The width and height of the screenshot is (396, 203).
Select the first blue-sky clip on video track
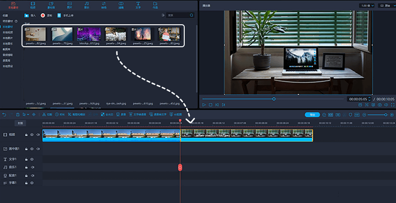111,135
